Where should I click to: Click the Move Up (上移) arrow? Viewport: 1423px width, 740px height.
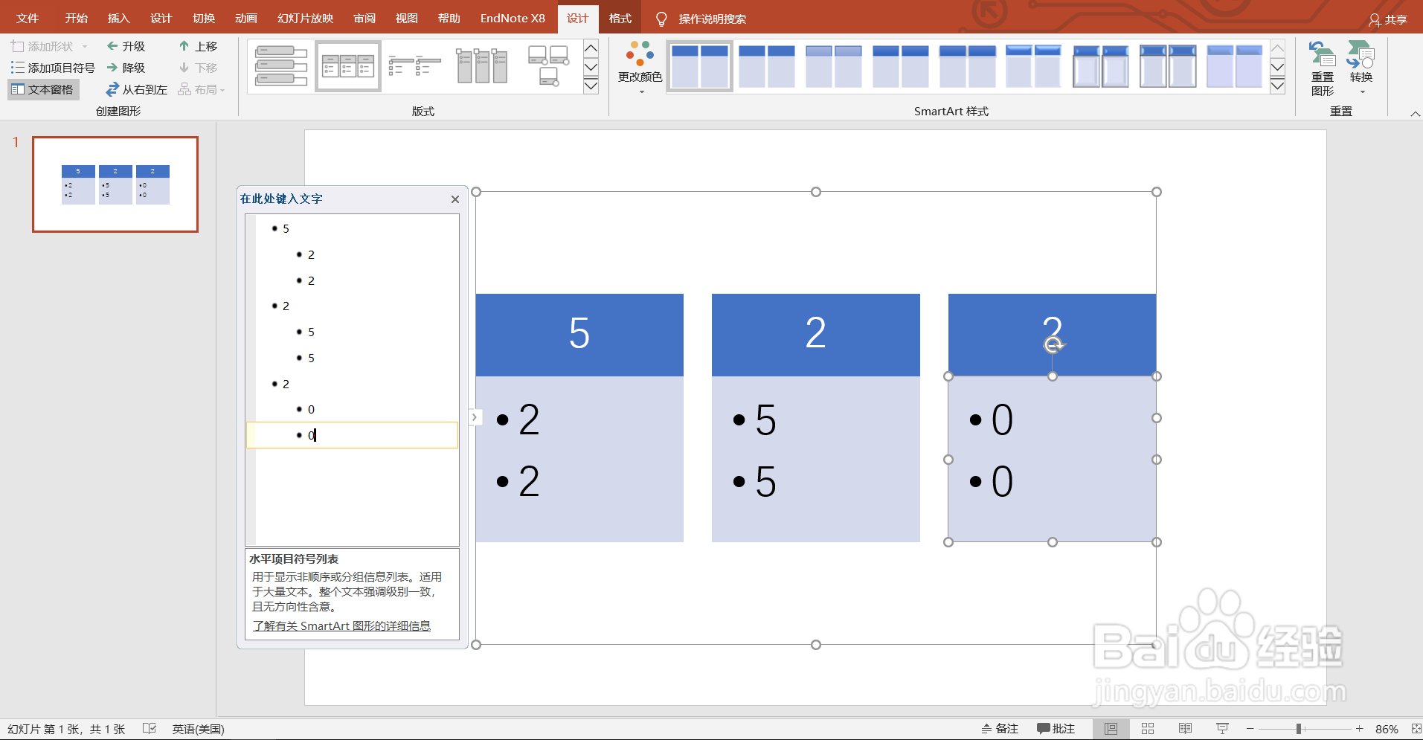pos(184,46)
